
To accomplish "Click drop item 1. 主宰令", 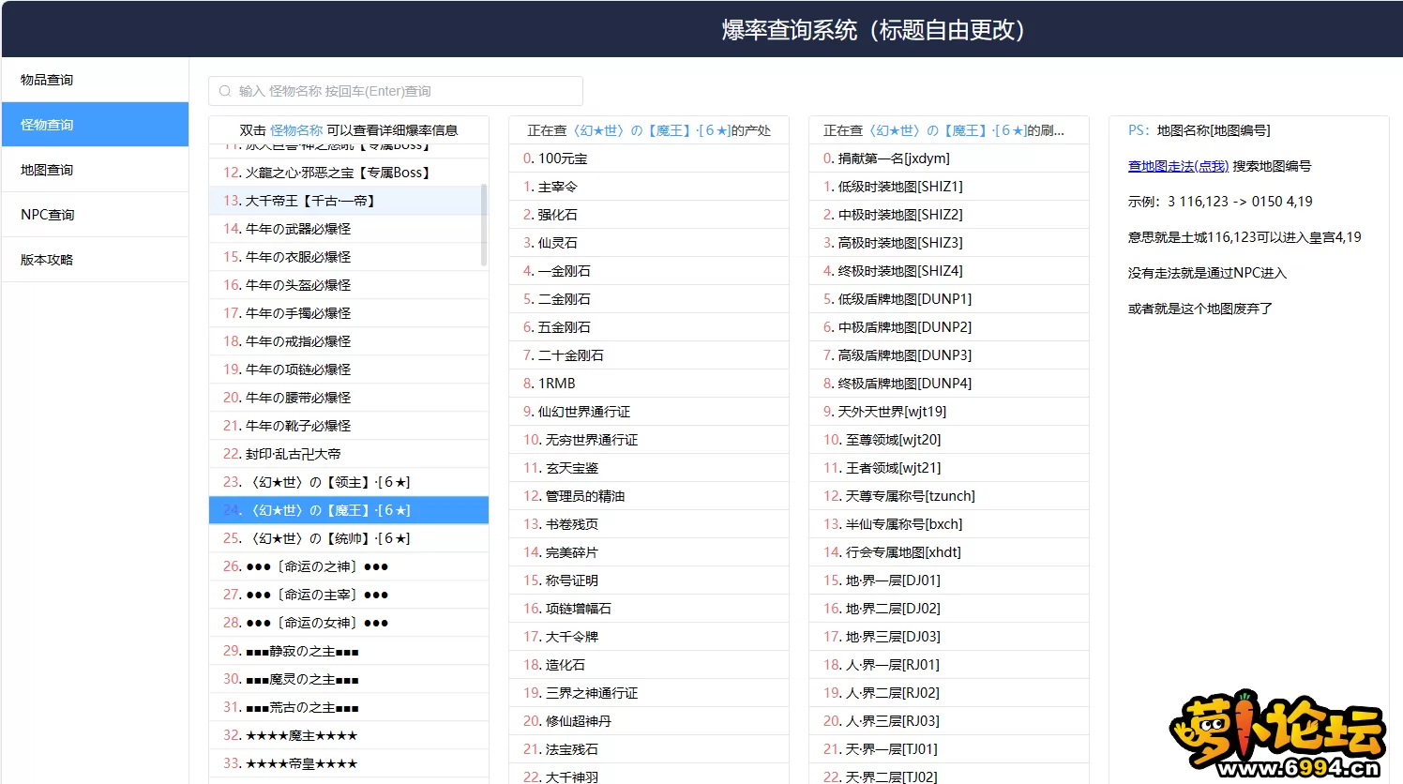I will pyautogui.click(x=649, y=187).
